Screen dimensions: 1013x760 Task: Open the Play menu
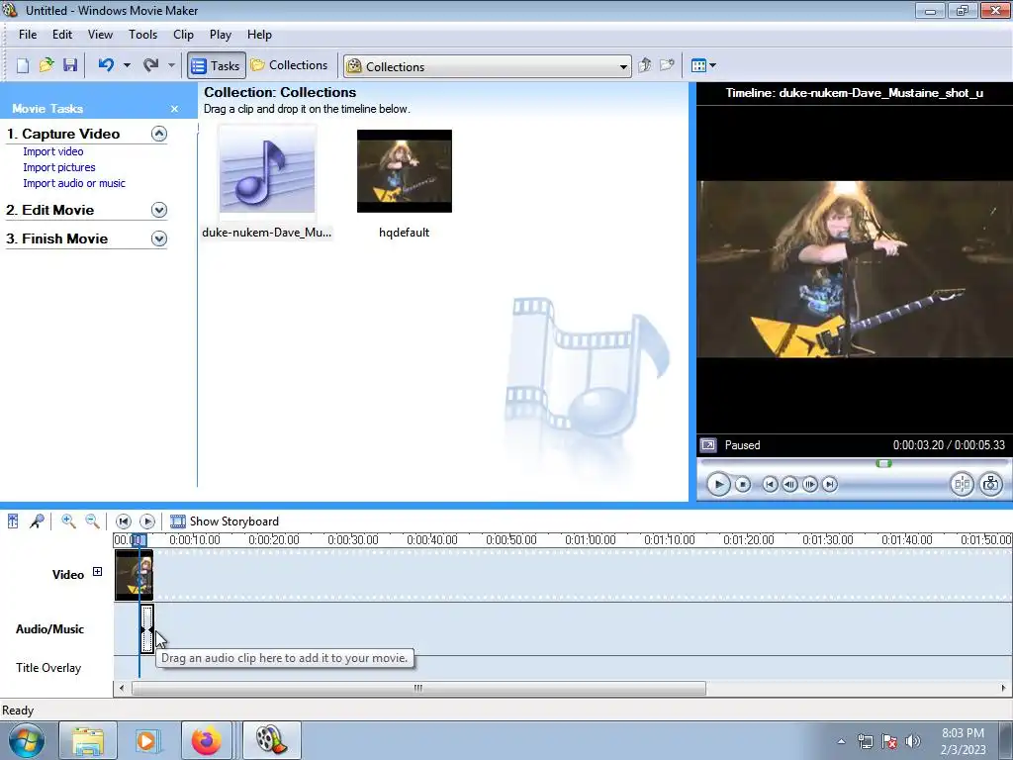[x=221, y=35]
